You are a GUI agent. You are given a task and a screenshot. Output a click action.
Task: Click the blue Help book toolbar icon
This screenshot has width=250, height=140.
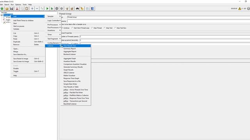tap(93, 9)
